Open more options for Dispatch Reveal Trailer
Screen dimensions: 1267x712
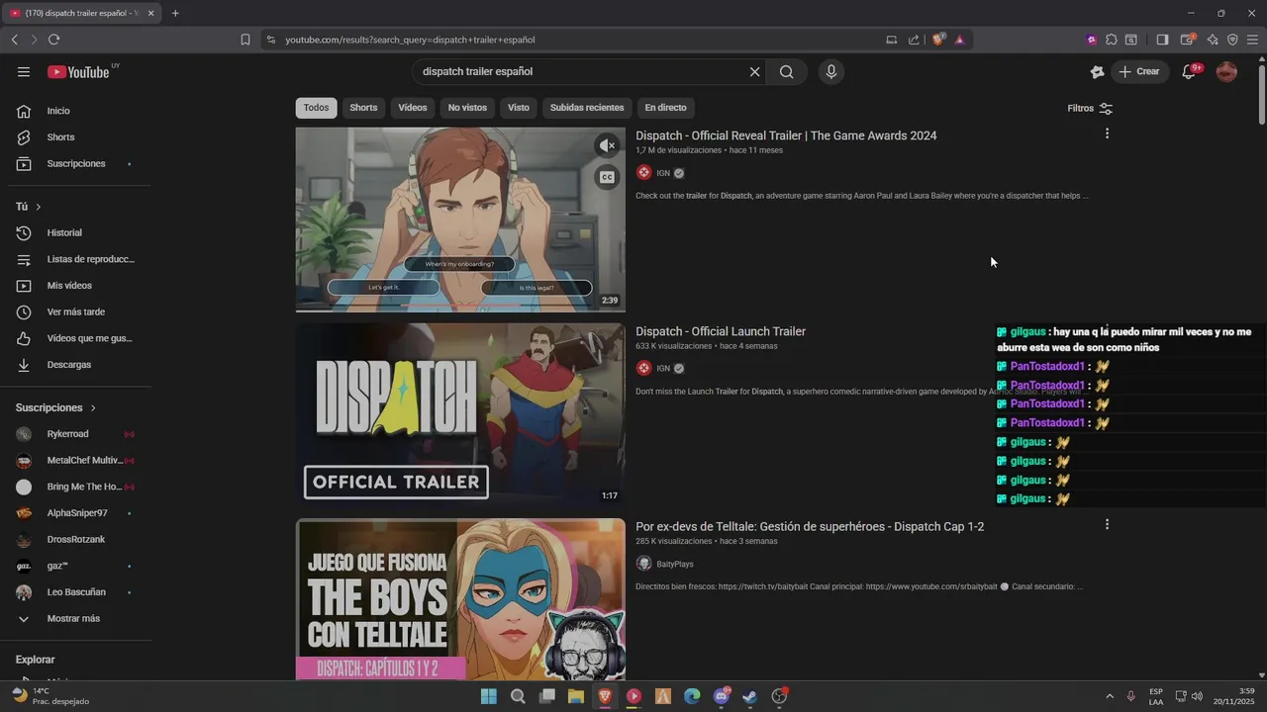click(1107, 133)
